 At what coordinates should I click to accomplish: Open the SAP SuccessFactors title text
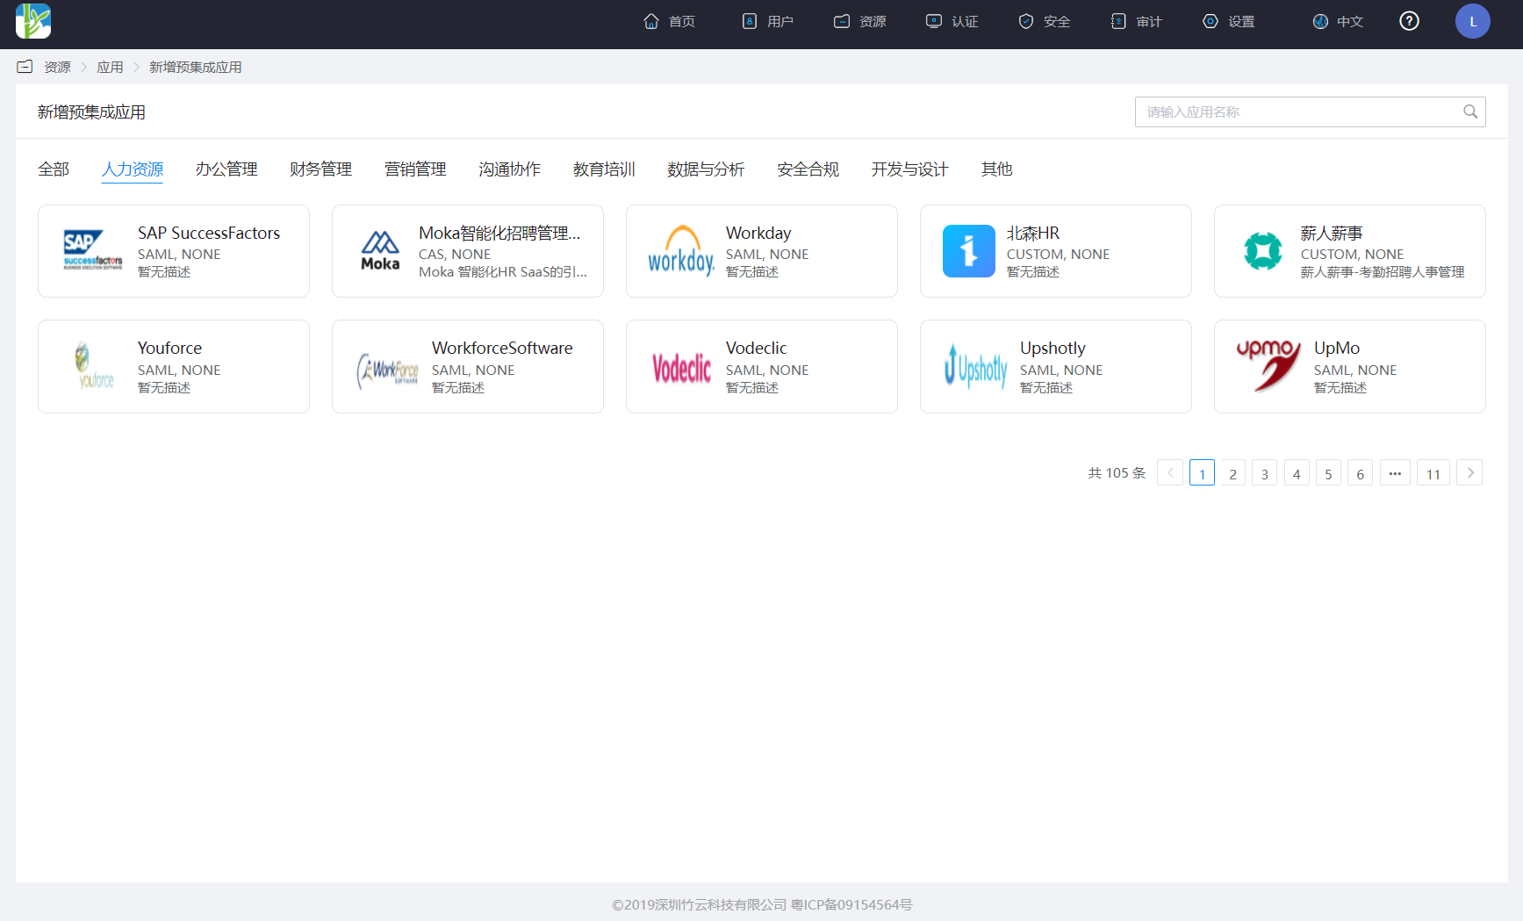pyautogui.click(x=209, y=233)
